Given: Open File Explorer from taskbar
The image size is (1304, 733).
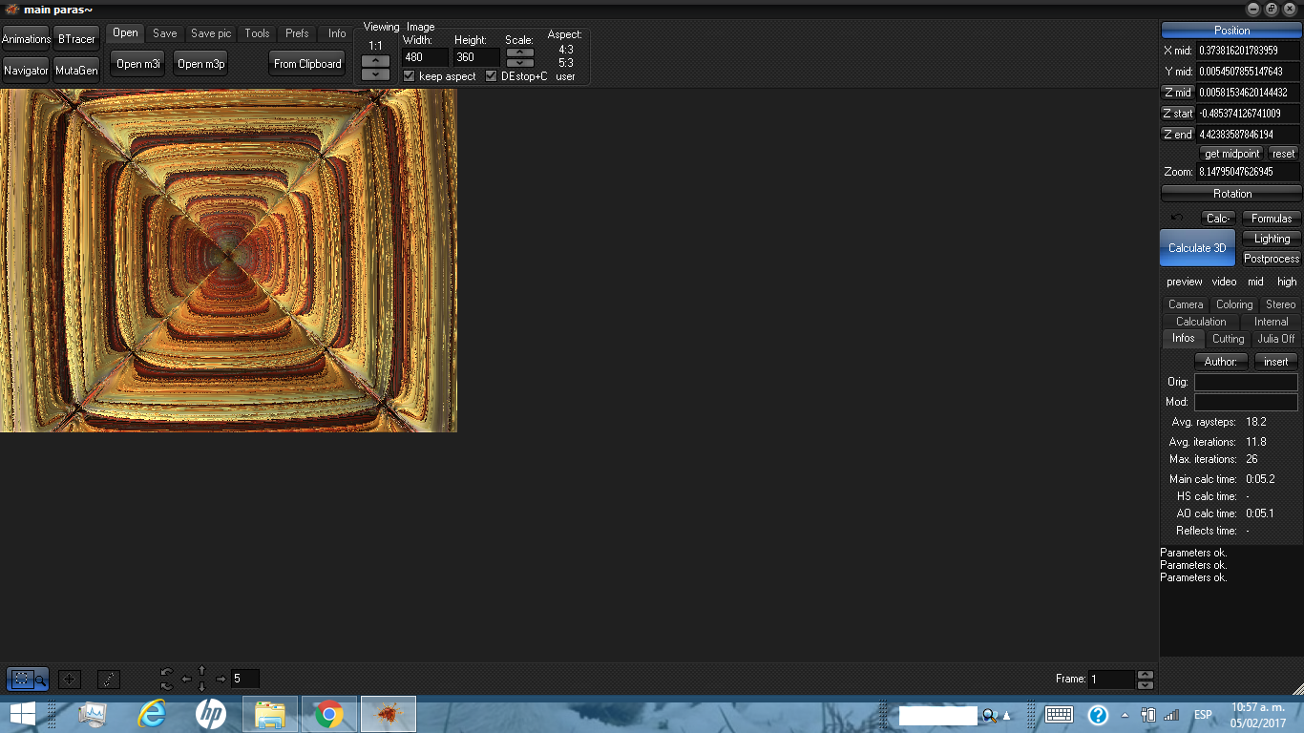Looking at the screenshot, I should [270, 714].
